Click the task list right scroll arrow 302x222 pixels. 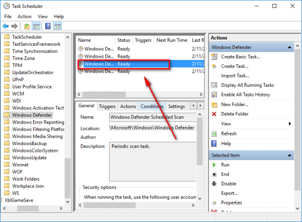[201, 94]
